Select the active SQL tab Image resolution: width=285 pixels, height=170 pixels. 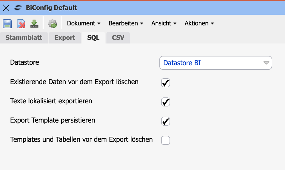point(93,38)
